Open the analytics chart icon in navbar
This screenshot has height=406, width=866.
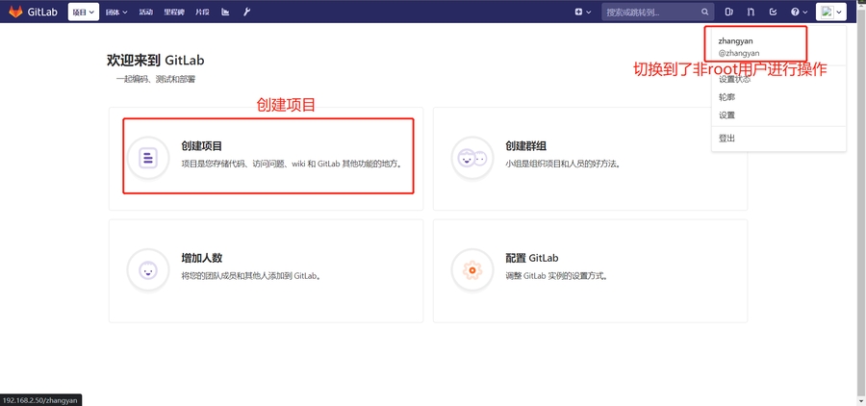coord(225,13)
